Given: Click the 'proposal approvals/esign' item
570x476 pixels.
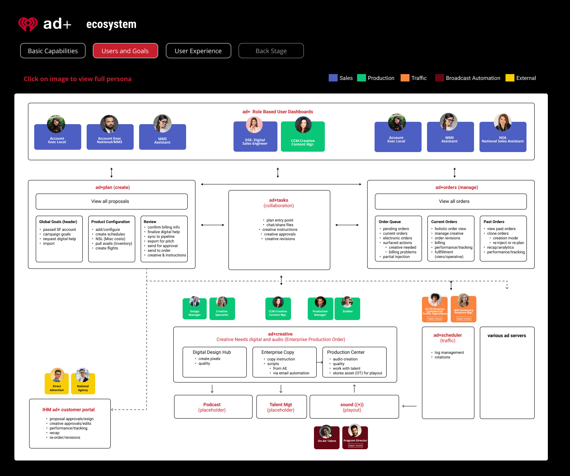Looking at the screenshot, I should [x=71, y=419].
